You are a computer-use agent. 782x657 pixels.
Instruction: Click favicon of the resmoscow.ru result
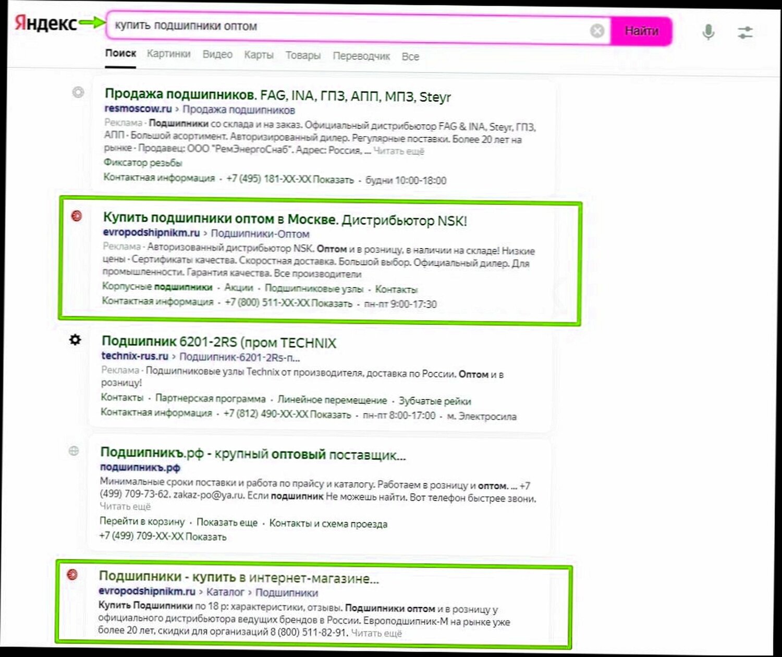coord(78,92)
